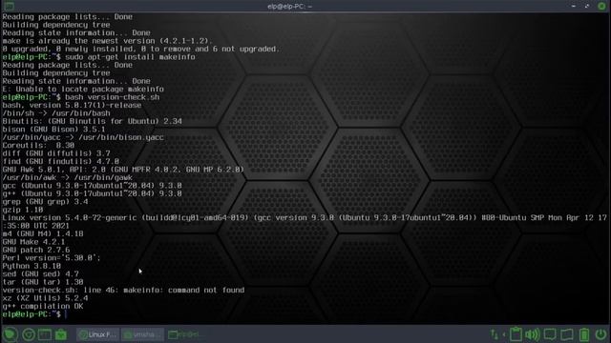Screen dimensions: 611x343
Task: Click the 'xz (XZ Utils) 5.2.4' line
Action: click(x=45, y=298)
